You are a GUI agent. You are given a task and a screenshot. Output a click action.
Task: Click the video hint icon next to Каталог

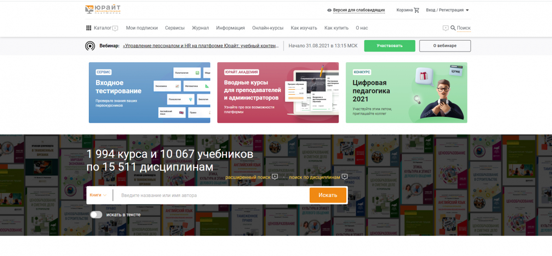(x=115, y=28)
